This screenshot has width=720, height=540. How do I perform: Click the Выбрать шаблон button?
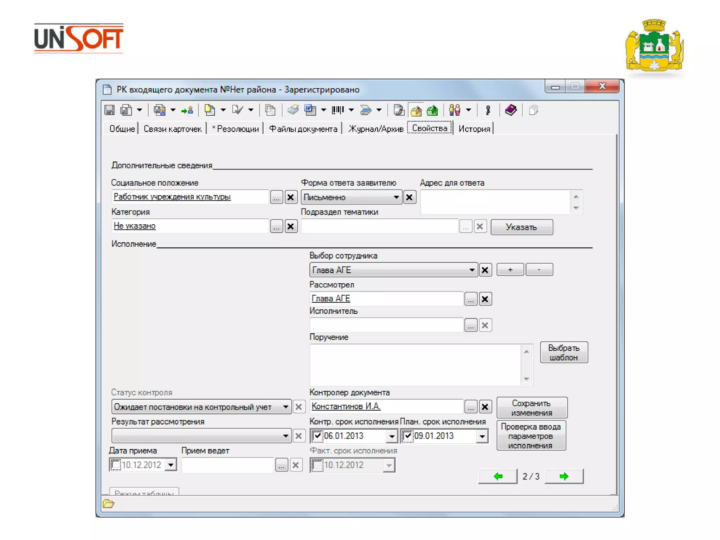pos(564,352)
